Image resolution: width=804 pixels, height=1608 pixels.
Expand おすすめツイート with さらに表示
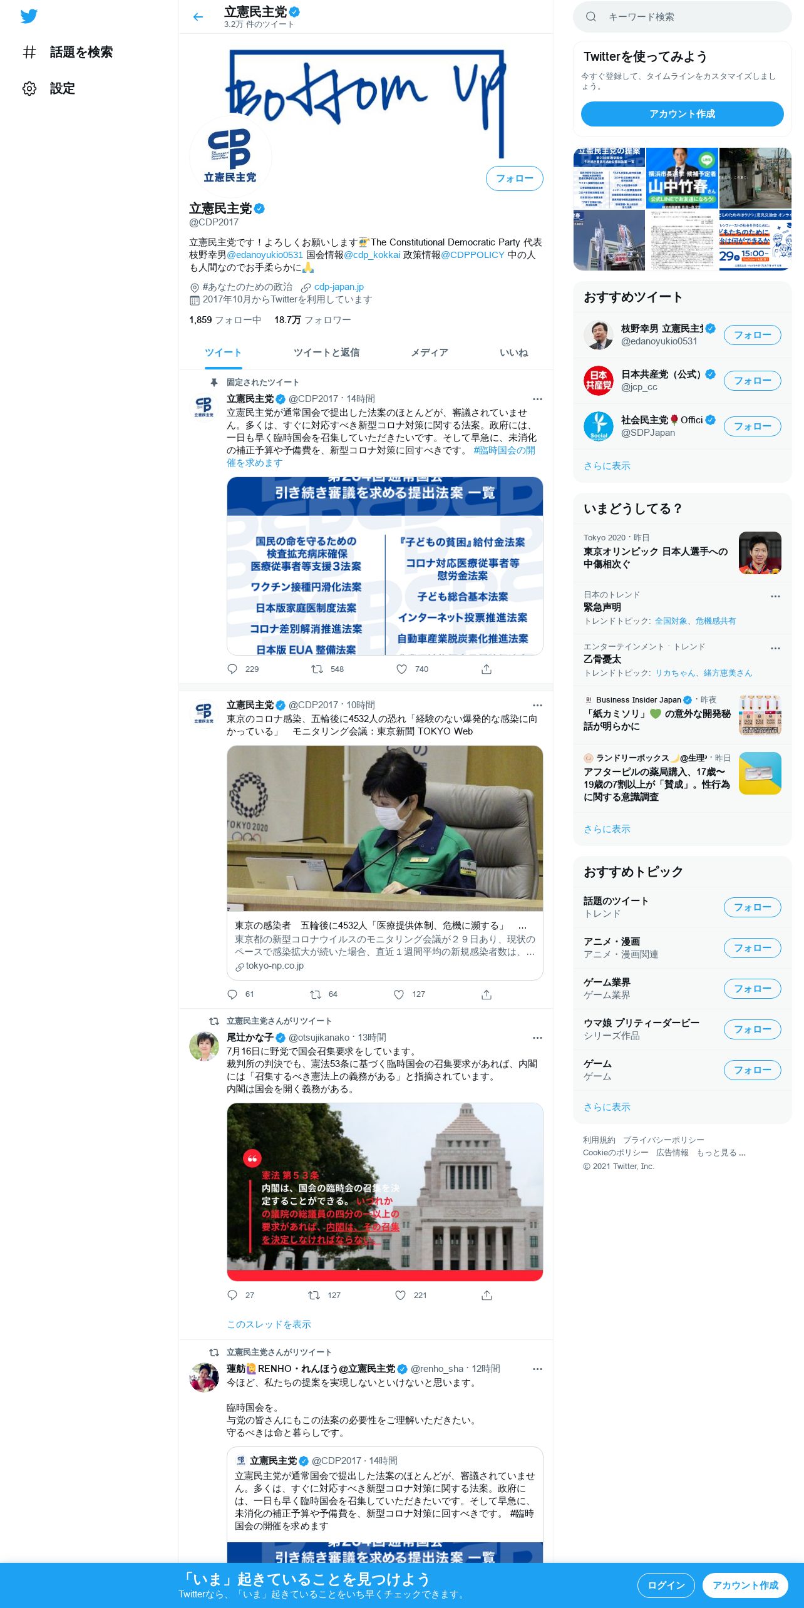click(607, 466)
